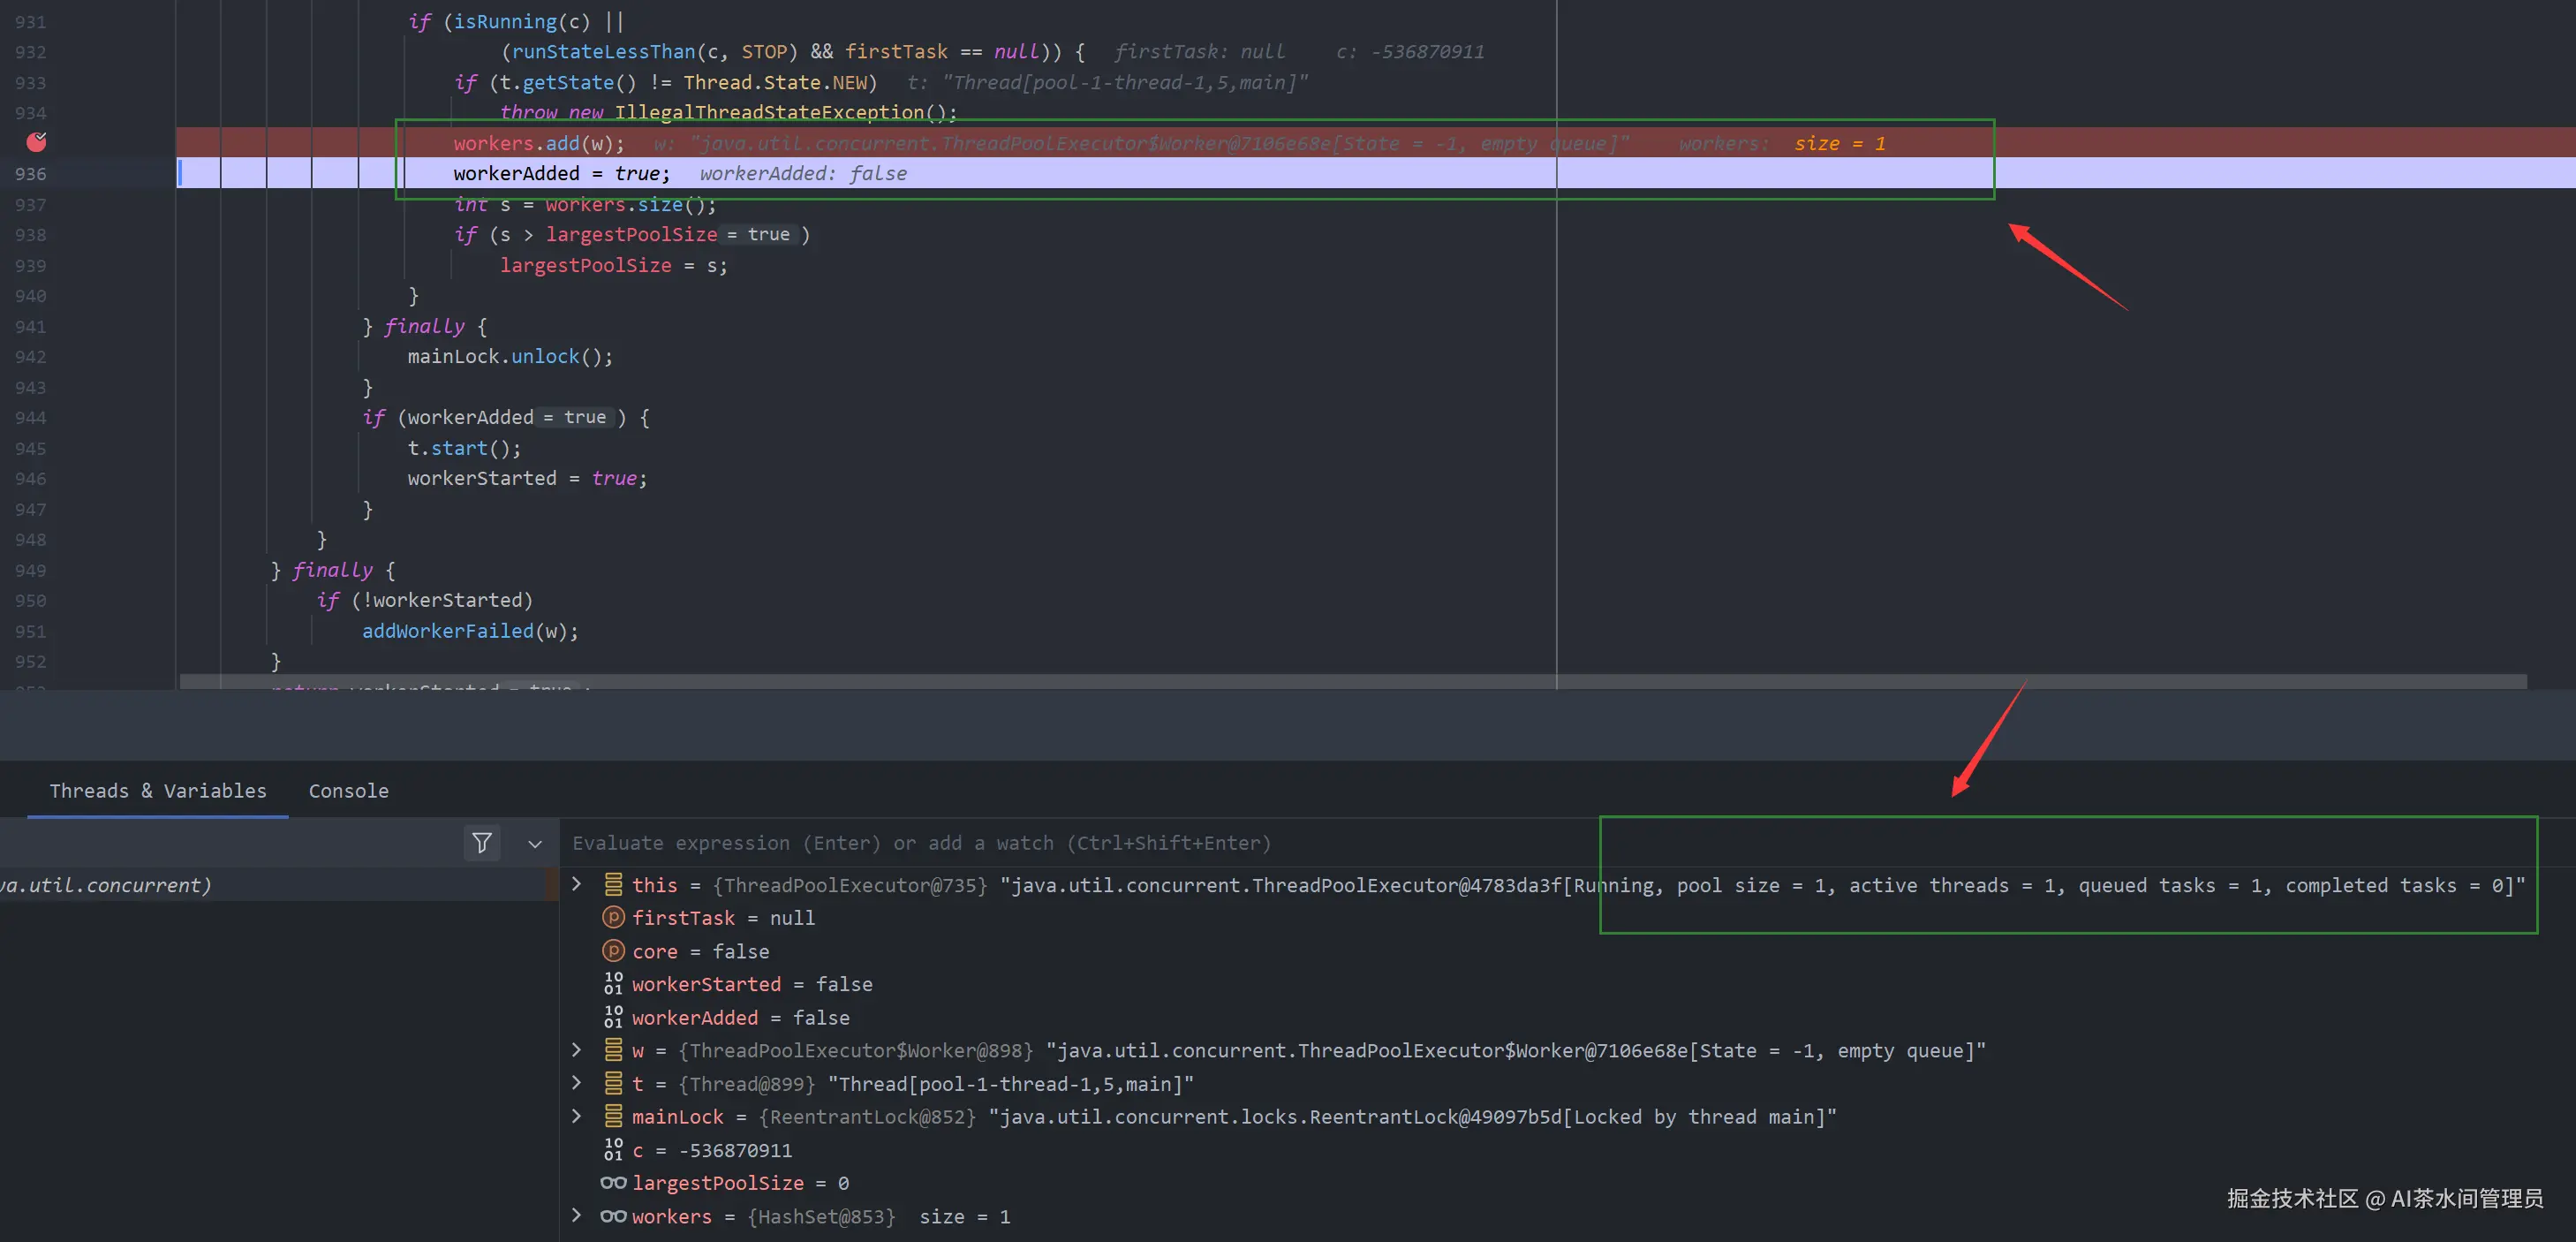Click the parameter icon next to firstTask

pos(613,917)
